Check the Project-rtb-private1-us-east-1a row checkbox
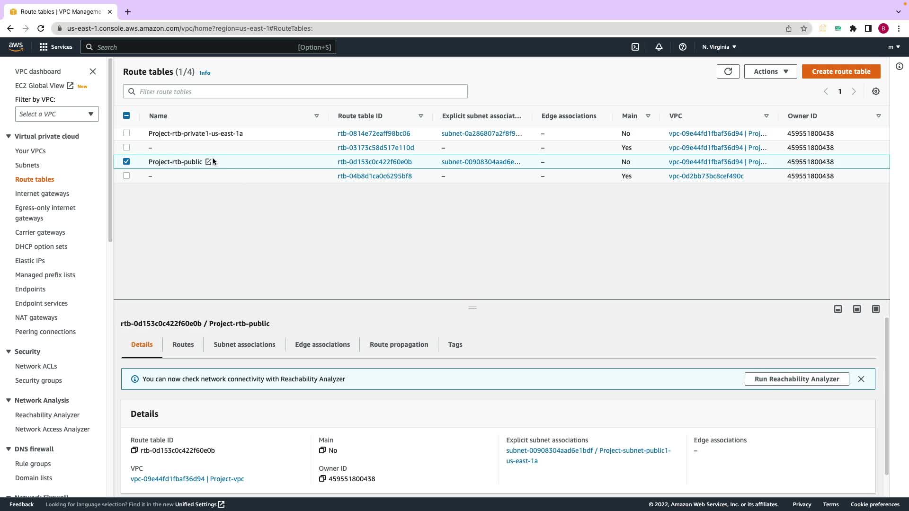Image resolution: width=909 pixels, height=511 pixels. tap(126, 133)
